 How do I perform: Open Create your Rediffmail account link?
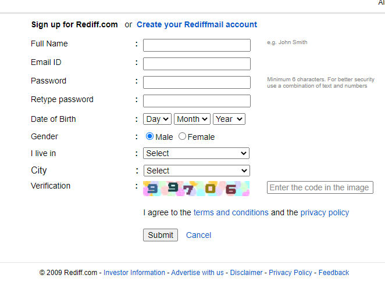click(197, 24)
